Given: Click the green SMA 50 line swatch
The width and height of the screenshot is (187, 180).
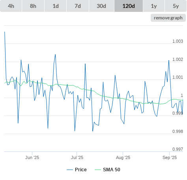Looking at the screenshot, I should 98,170.
